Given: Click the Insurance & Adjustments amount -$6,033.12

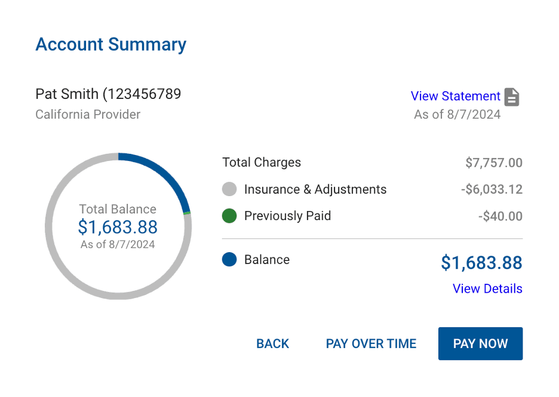Looking at the screenshot, I should pos(492,190).
